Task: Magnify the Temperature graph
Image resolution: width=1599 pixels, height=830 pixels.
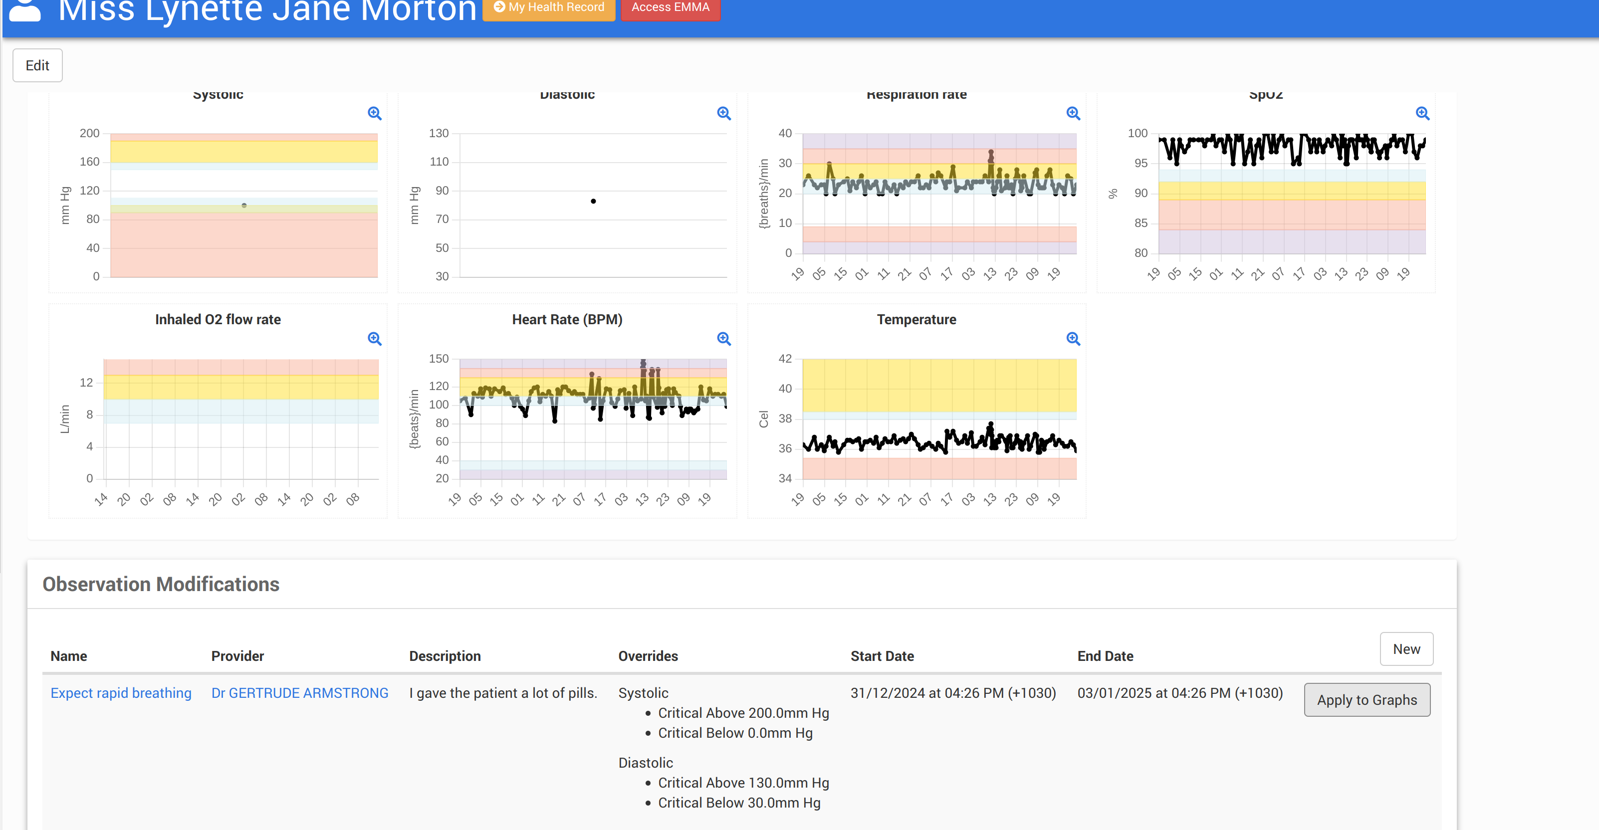Action: tap(1073, 338)
